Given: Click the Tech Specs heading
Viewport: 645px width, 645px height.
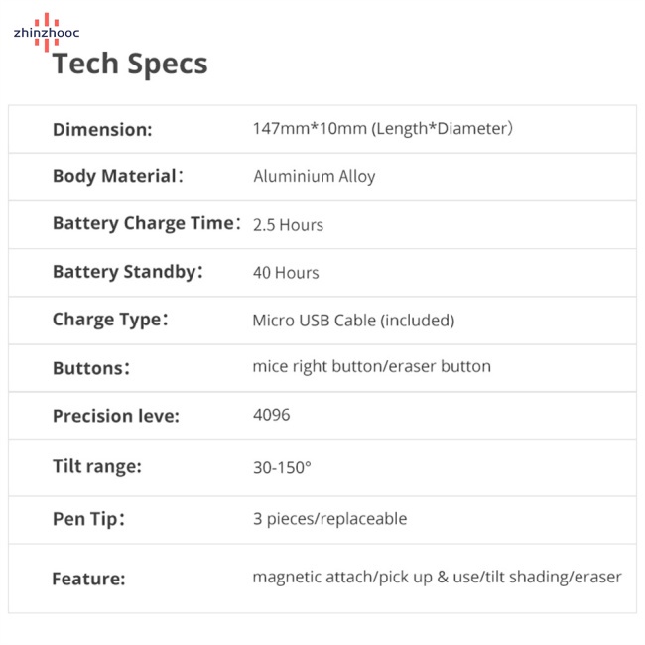Looking at the screenshot, I should [x=130, y=64].
